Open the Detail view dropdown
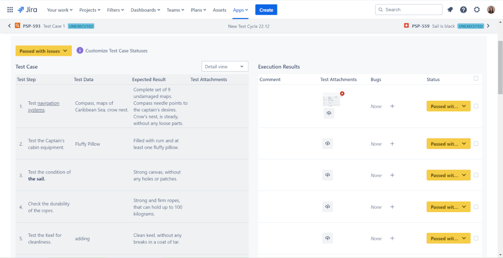The height and width of the screenshot is (258, 503). point(225,67)
